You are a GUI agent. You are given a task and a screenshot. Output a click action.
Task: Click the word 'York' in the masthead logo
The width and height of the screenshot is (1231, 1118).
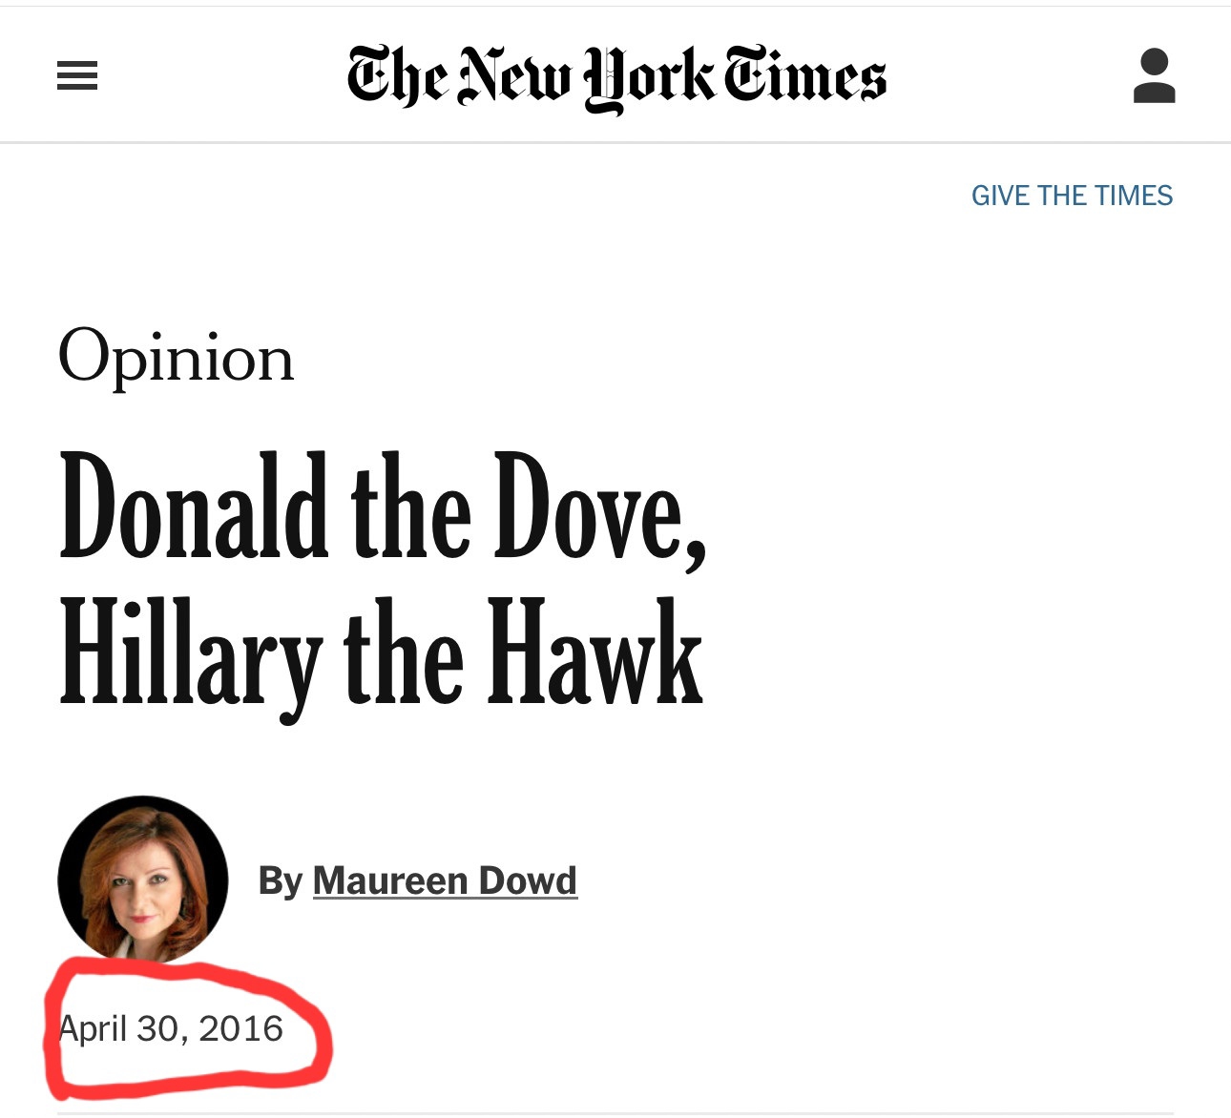pos(647,78)
